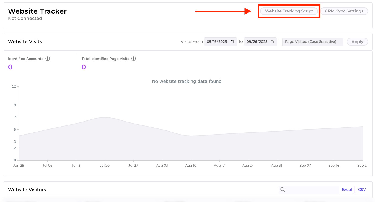Click the Page Visited (Case Sensitive) field
The height and width of the screenshot is (202, 376).
click(313, 42)
